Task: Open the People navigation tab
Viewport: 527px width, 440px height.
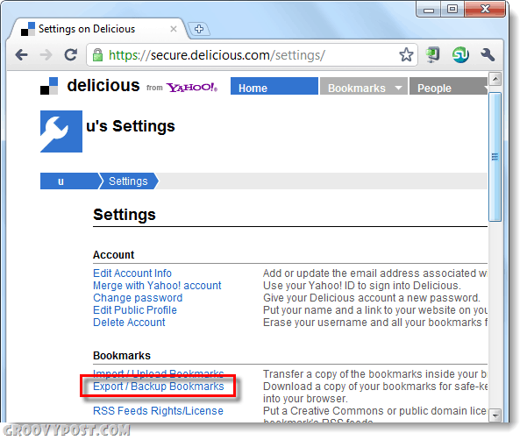Action: (449, 86)
